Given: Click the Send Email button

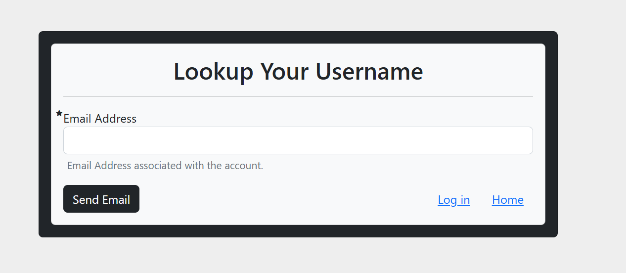Looking at the screenshot, I should point(101,199).
